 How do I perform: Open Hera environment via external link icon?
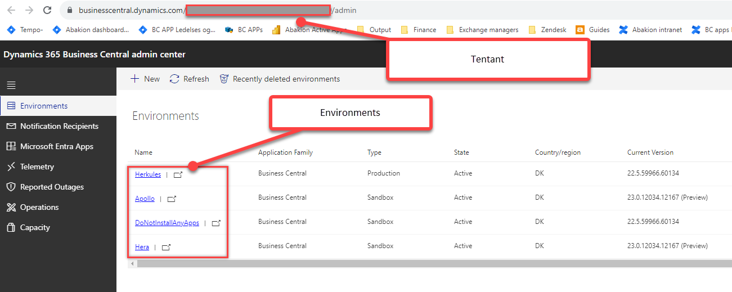(166, 248)
